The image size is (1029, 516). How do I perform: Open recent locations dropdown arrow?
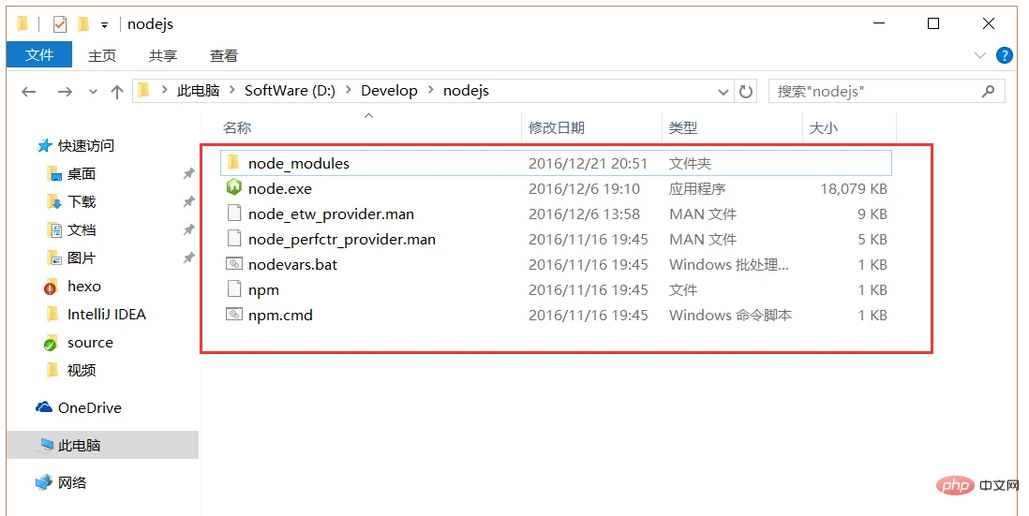pos(93,91)
